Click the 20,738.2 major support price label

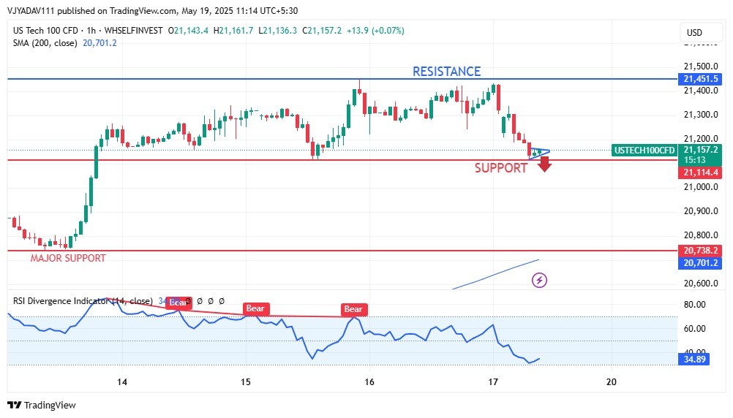click(x=700, y=250)
